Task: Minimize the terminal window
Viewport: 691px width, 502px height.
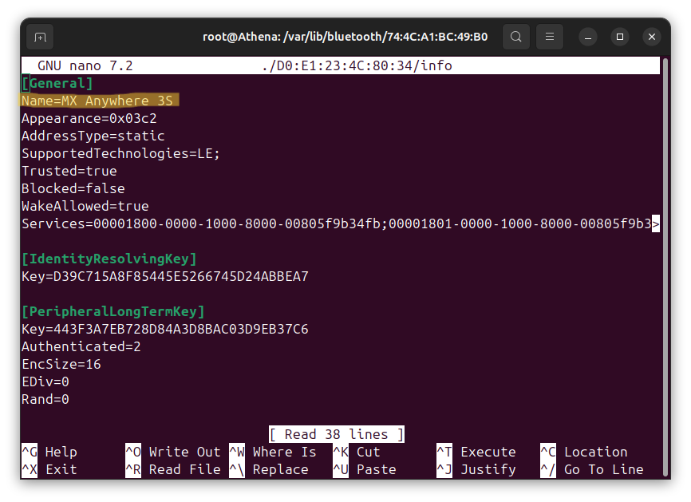Action: pyautogui.click(x=587, y=37)
